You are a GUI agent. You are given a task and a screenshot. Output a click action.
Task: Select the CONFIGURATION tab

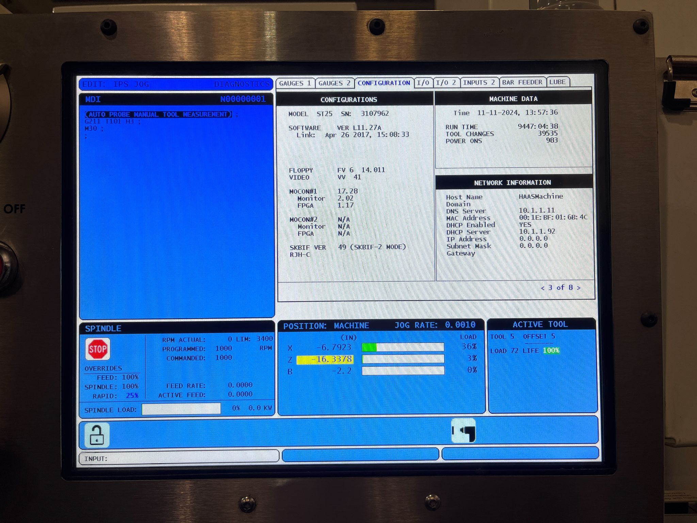384,83
